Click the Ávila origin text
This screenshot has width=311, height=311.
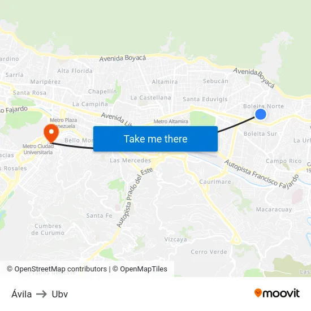point(21,294)
